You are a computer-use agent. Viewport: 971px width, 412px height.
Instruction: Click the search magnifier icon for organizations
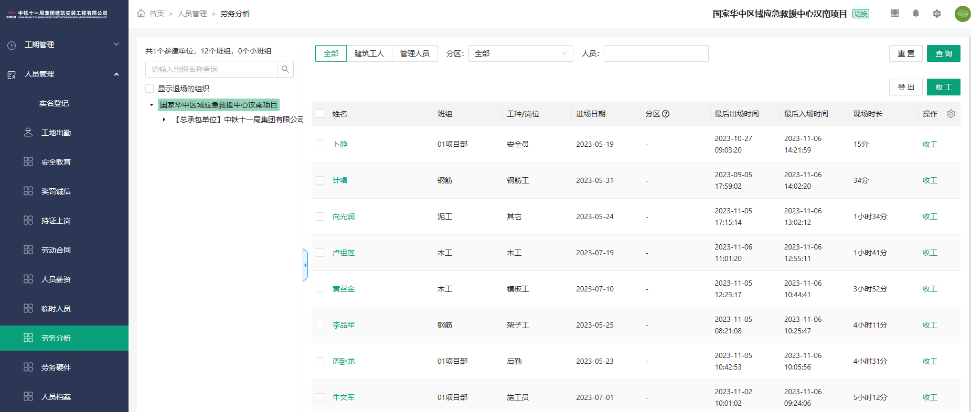tap(285, 69)
